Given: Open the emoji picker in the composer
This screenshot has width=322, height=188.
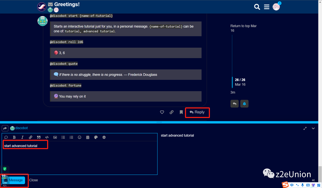Looking at the screenshot, I should click(80, 137).
